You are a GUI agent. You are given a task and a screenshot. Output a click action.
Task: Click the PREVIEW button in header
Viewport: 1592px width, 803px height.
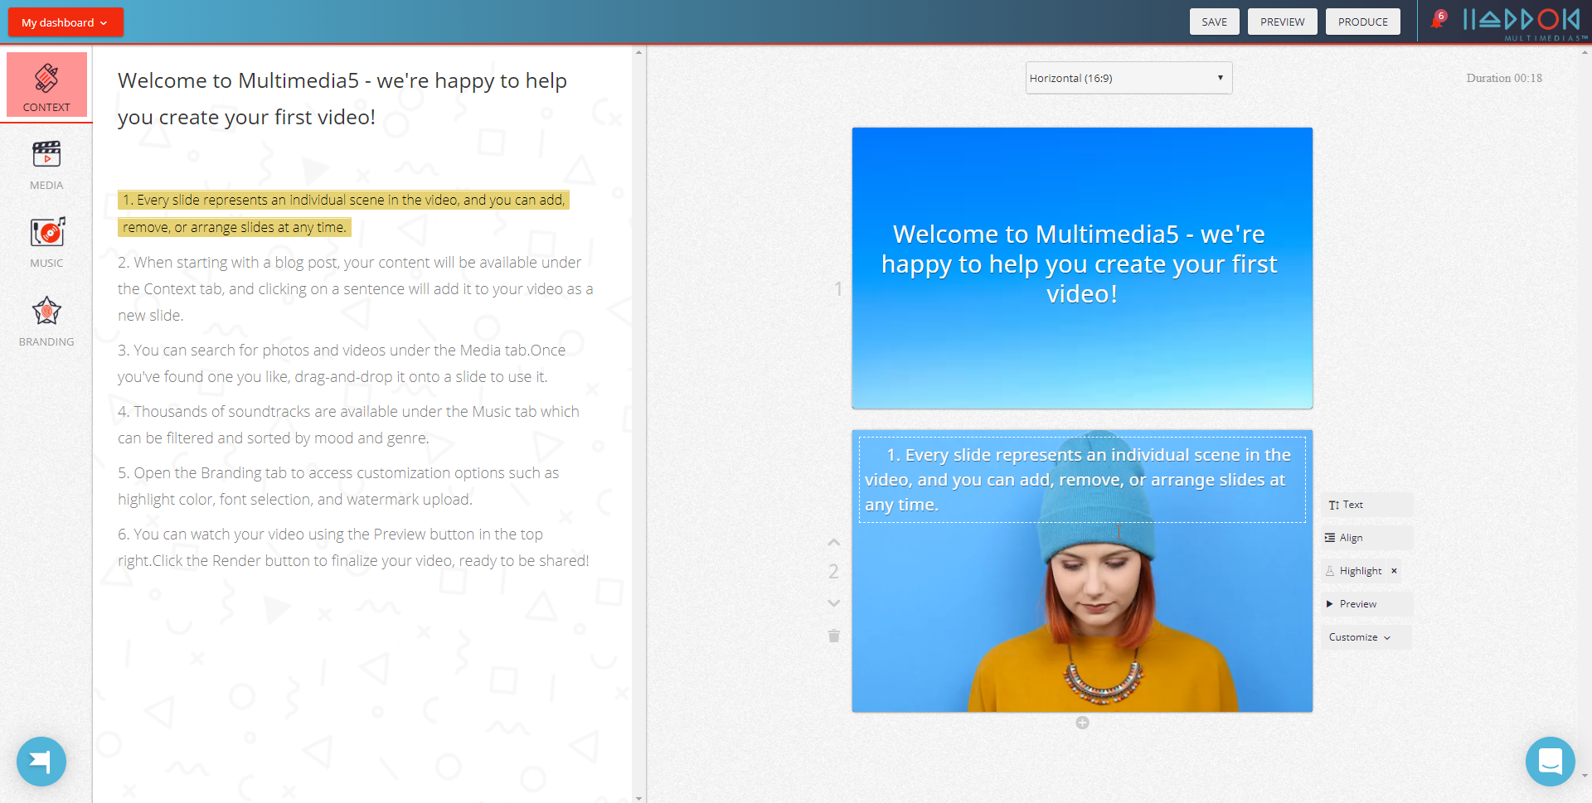click(x=1282, y=22)
